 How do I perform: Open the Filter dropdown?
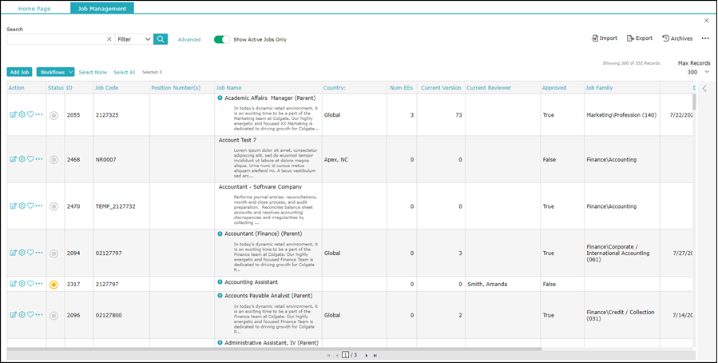click(134, 39)
